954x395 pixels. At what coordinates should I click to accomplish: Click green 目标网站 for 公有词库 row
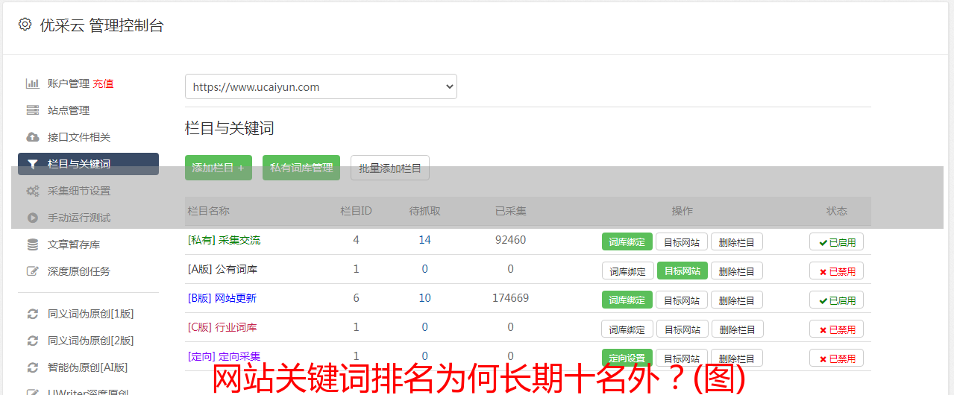pyautogui.click(x=682, y=271)
